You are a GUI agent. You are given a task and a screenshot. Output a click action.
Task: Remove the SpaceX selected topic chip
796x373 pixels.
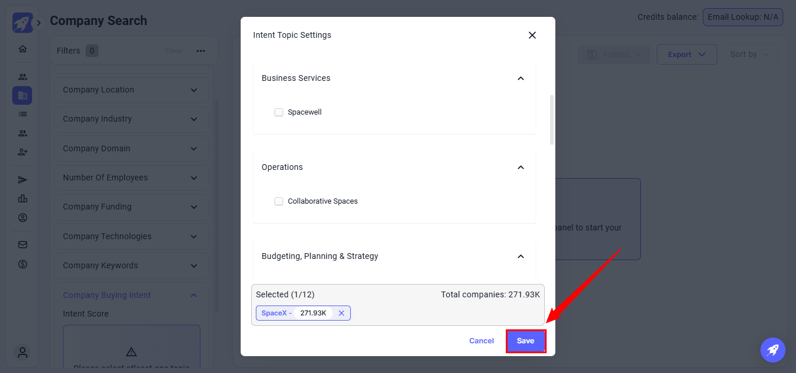tap(341, 313)
